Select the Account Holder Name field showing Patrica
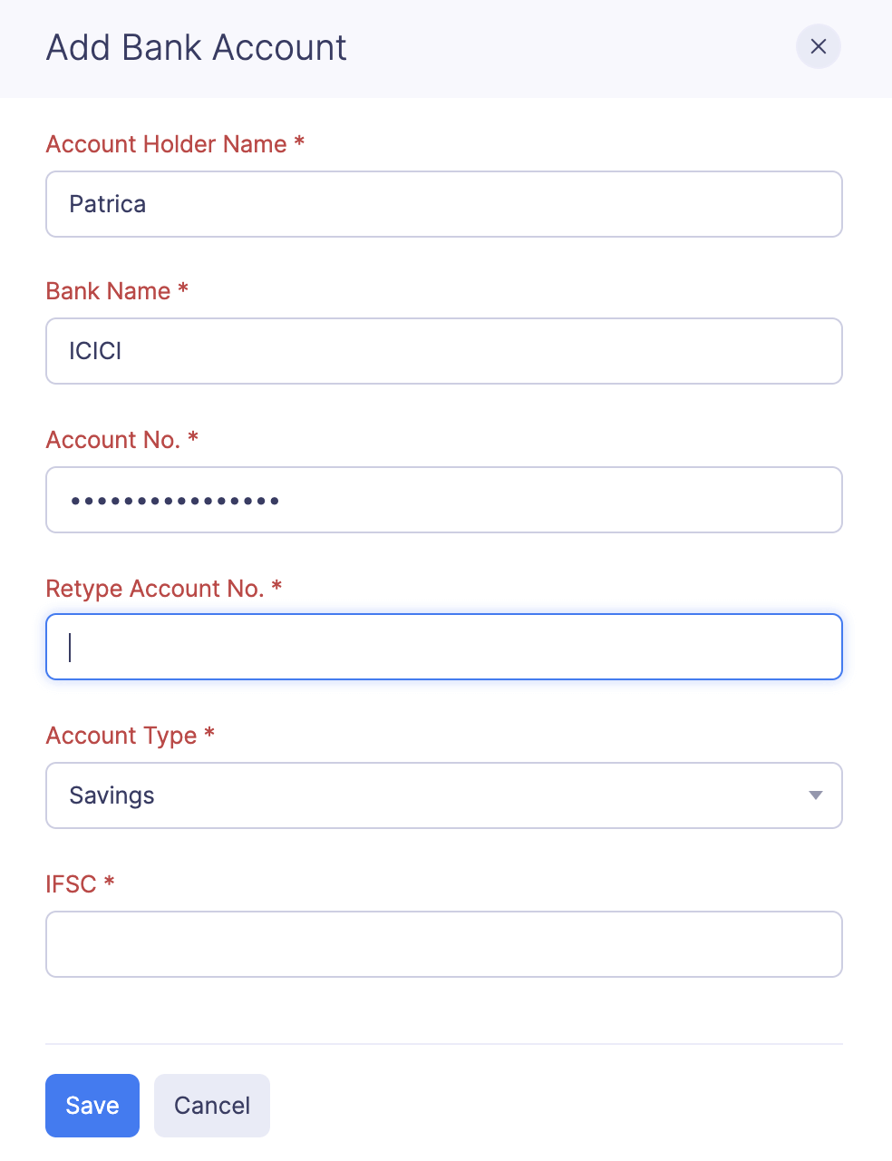 (444, 204)
